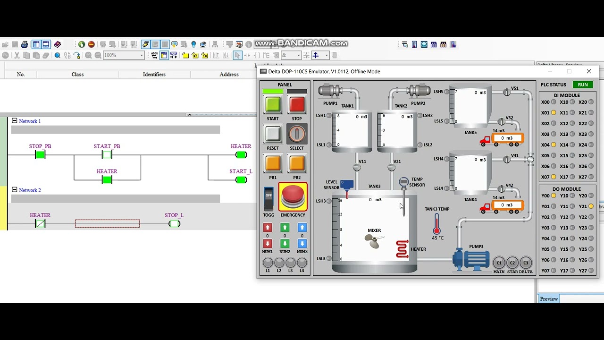
Task: Collapse the variable table using up chevron
Action: 189,115
